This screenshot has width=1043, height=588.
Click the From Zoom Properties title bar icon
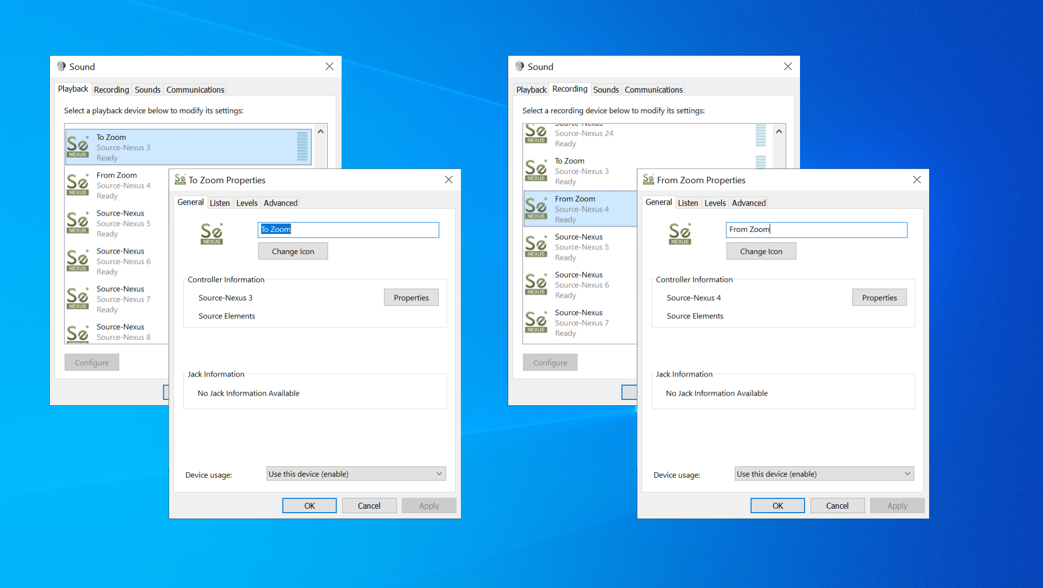point(649,180)
